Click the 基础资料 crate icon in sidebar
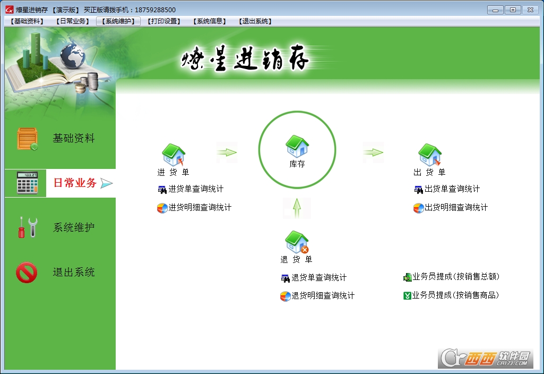 [27, 139]
